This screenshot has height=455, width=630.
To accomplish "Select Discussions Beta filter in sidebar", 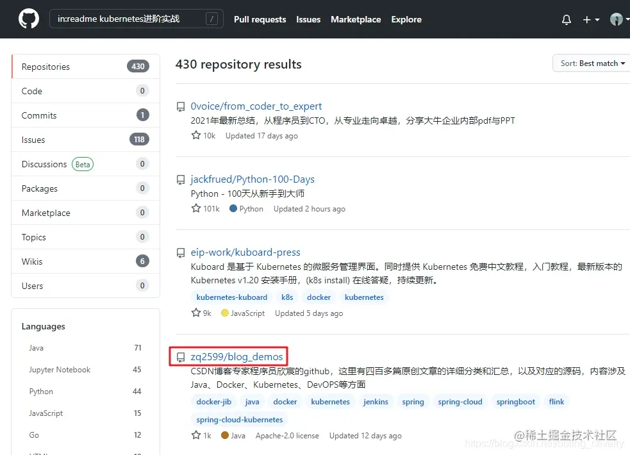I will (x=86, y=164).
